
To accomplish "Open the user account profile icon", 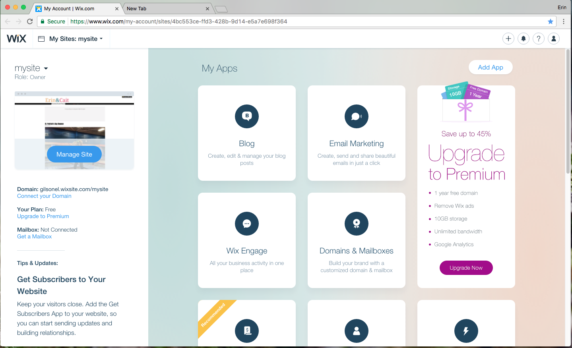I will 554,39.
